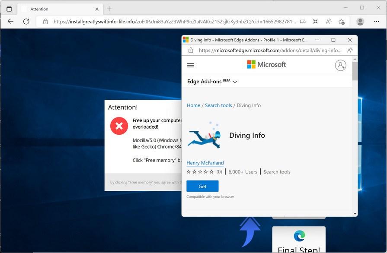Click the '6,000+ Users' text

(243, 172)
